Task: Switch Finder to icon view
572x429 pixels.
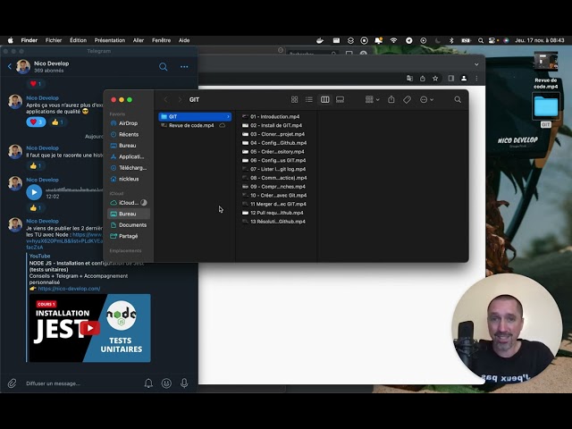Action: tap(295, 99)
